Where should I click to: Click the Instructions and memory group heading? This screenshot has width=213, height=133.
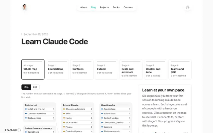[38, 128]
